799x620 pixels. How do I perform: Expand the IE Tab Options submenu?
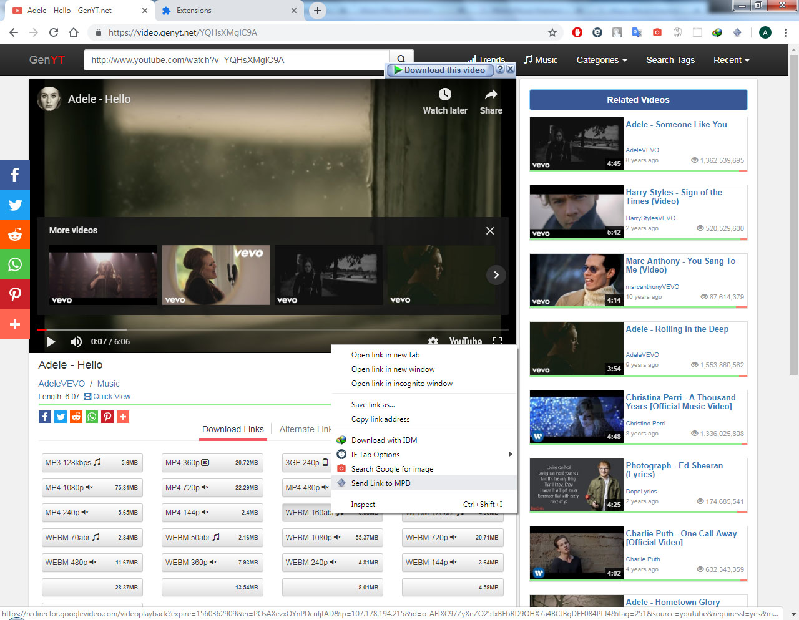pos(424,455)
